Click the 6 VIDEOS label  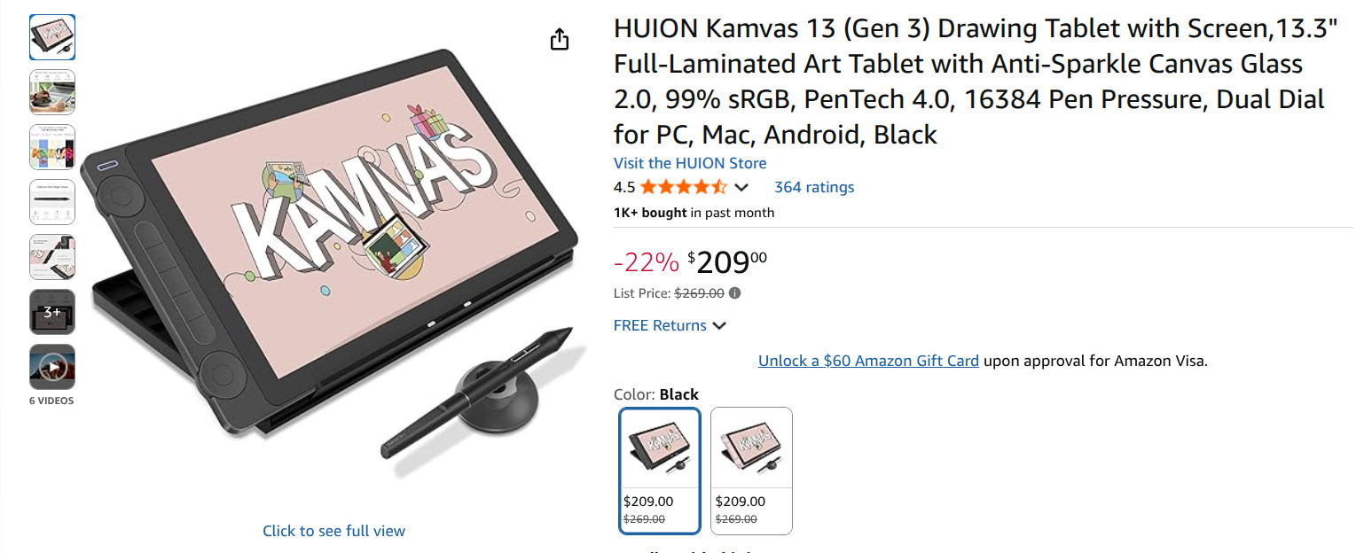pos(51,401)
